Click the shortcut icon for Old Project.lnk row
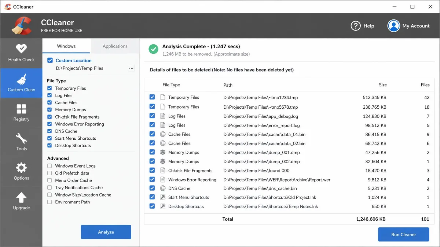This screenshot has height=247, width=440. (x=163, y=197)
